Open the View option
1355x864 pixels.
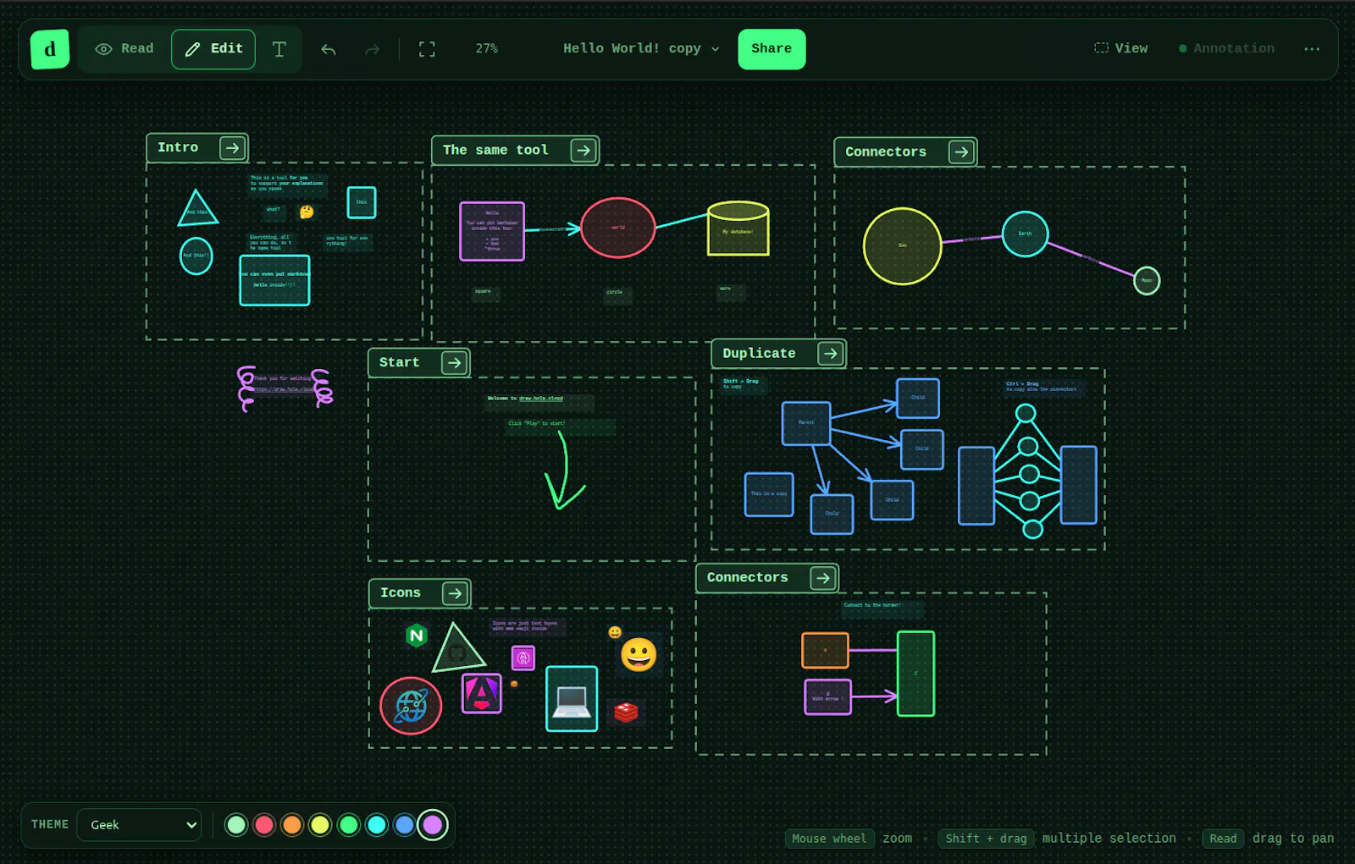(x=1121, y=49)
